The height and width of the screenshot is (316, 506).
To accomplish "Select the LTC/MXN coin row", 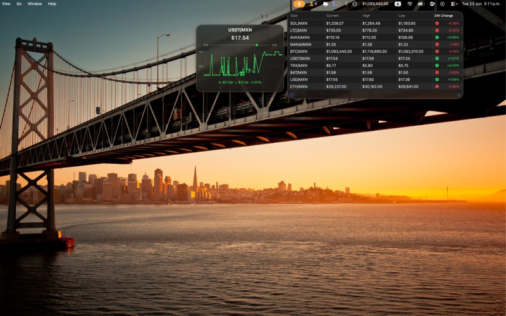I will tap(375, 30).
